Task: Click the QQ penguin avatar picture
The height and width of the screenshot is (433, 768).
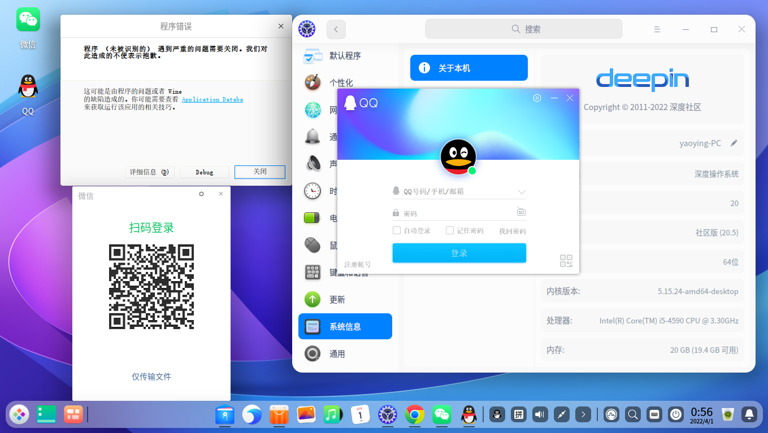Action: click(x=458, y=157)
